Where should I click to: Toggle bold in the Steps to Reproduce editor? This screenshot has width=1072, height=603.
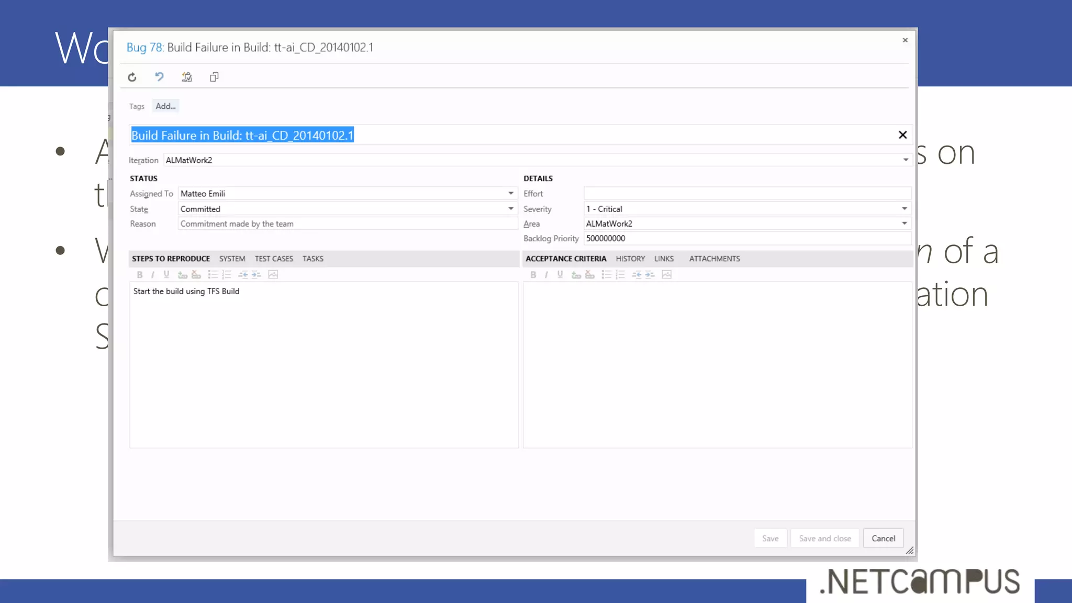pyautogui.click(x=139, y=274)
